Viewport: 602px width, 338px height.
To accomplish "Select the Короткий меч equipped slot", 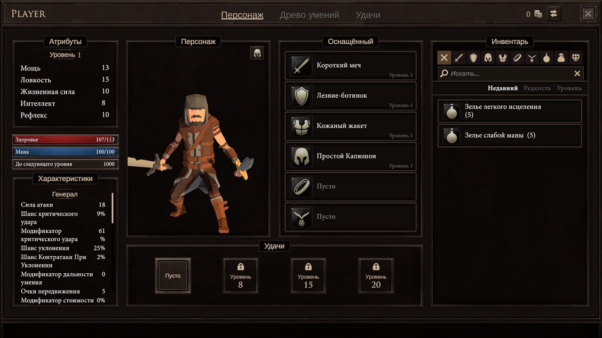I will [x=351, y=65].
